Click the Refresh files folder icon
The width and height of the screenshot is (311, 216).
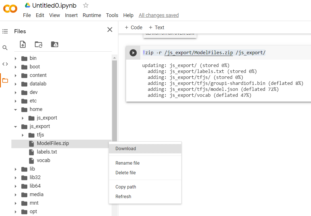coord(38,44)
